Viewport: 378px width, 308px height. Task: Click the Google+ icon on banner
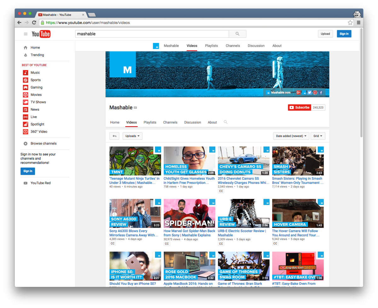pyautogui.click(x=299, y=93)
